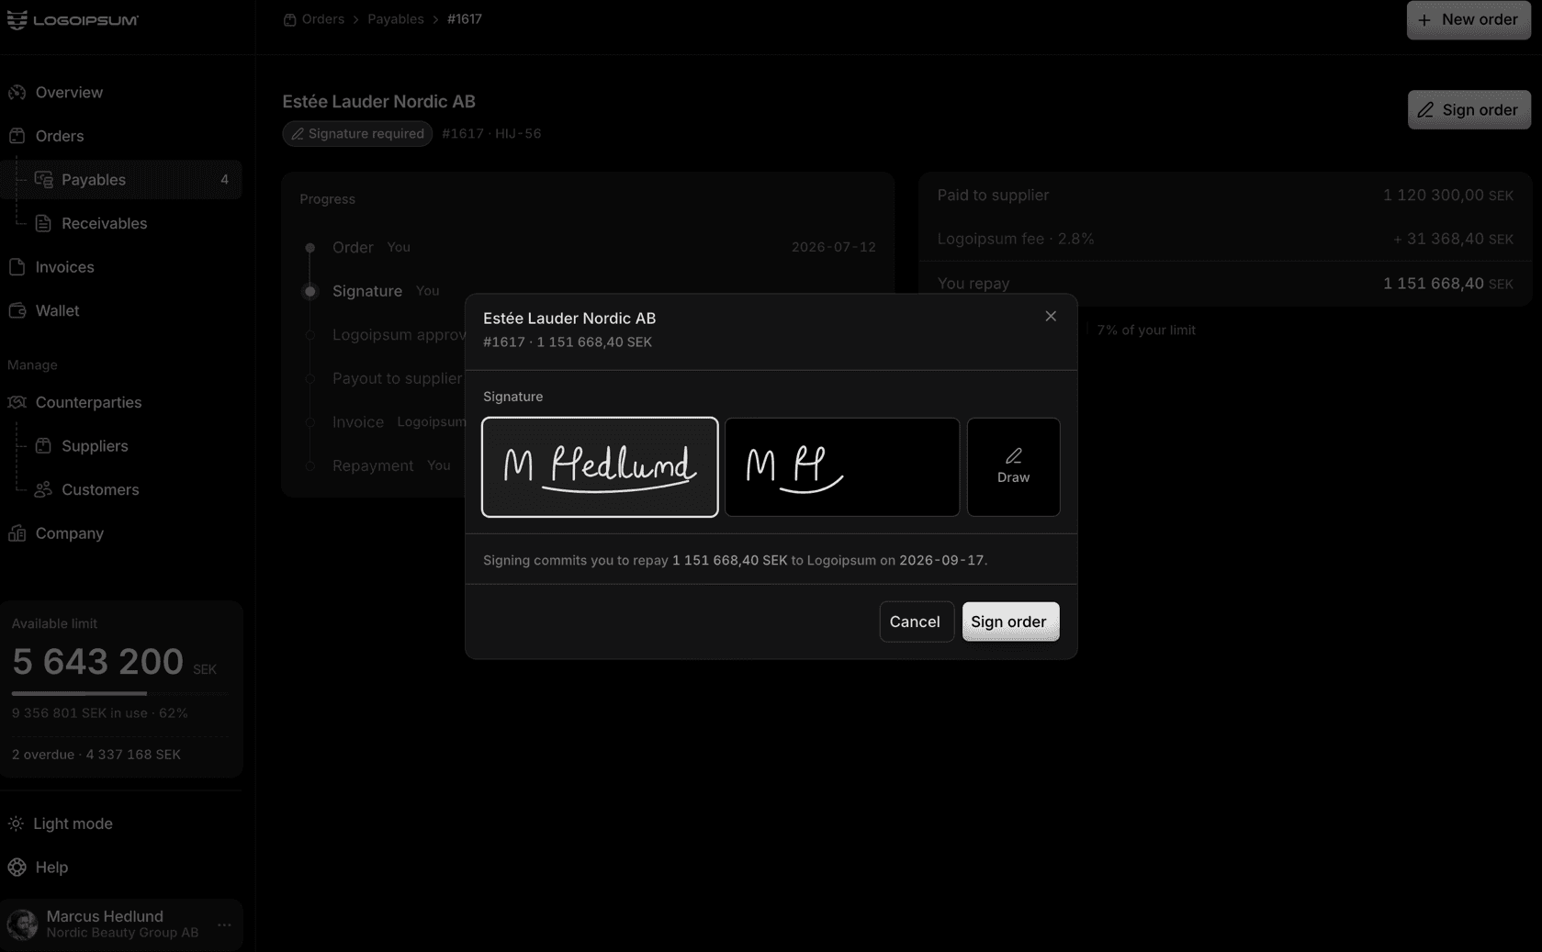The height and width of the screenshot is (952, 1542).
Task: Click the 7% of your limit text
Action: click(1146, 330)
